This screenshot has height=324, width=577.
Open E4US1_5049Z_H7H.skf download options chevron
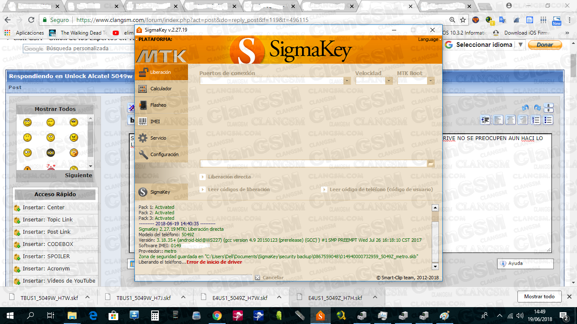pos(375,297)
